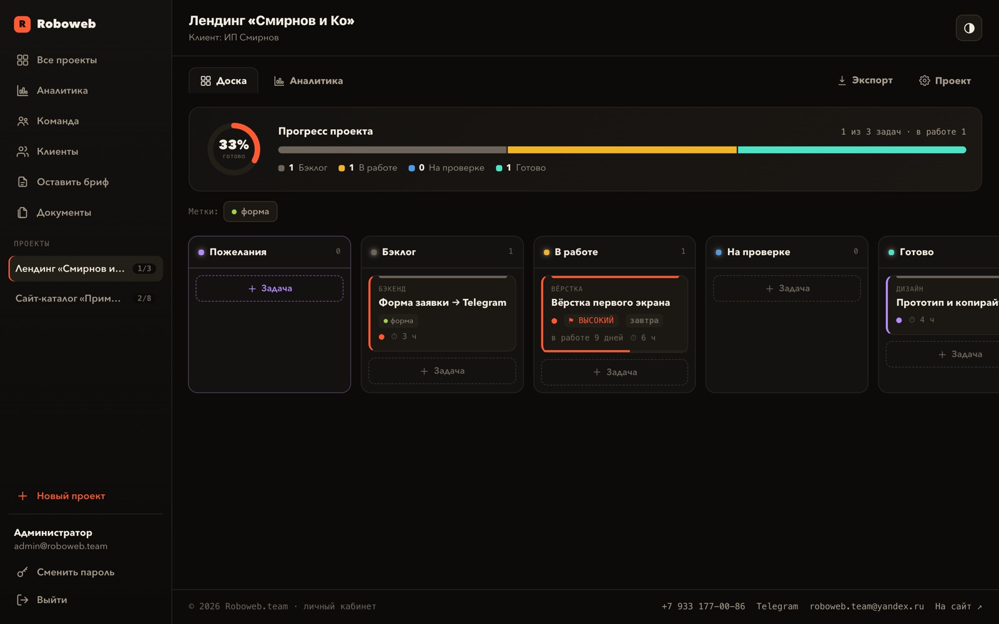
Task: Open the Telegram link in the footer
Action: [x=777, y=607]
